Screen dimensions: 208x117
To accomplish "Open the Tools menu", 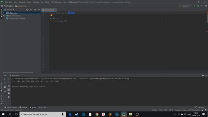I will point(47,2).
